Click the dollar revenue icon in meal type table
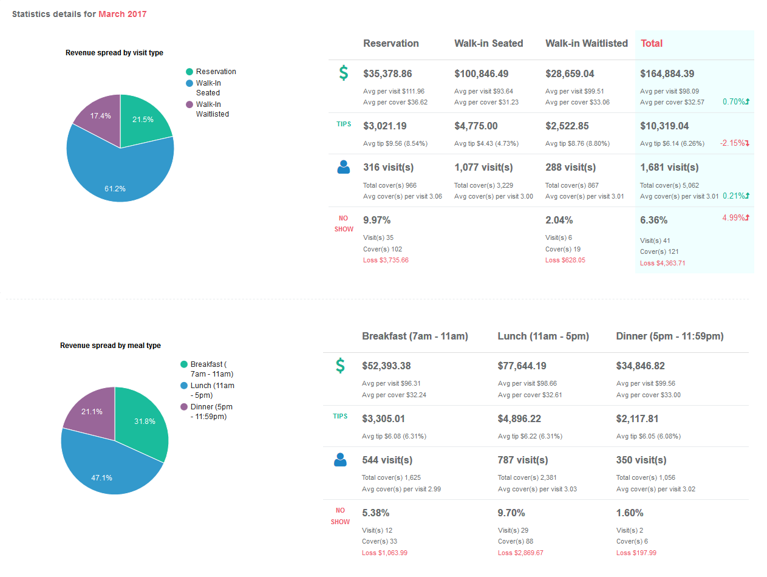Viewport: 767px width, 577px height. 341,366
